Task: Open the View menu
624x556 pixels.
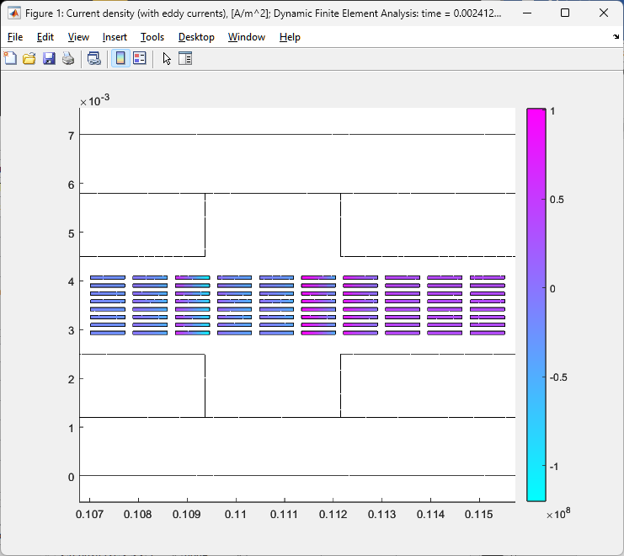Action: (x=78, y=37)
